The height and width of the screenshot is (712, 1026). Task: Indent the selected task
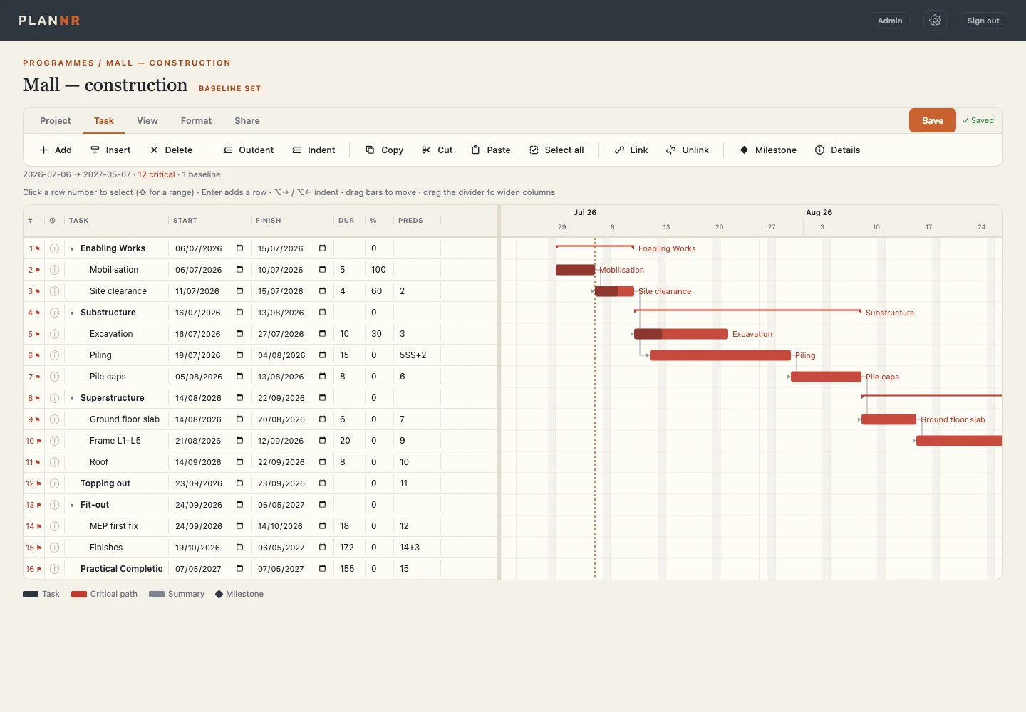[313, 150]
